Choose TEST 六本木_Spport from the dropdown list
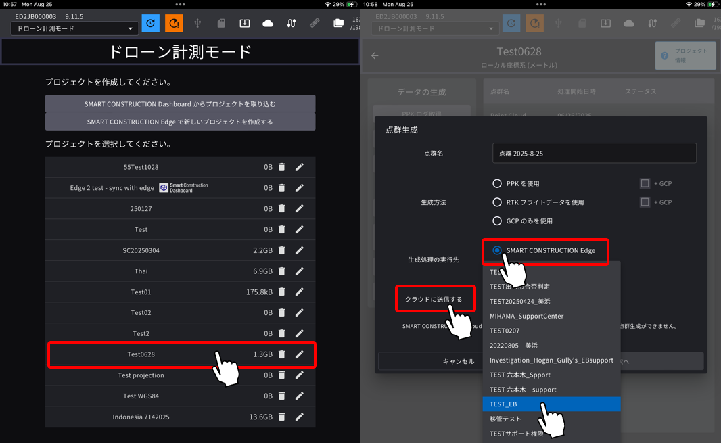 [551, 375]
